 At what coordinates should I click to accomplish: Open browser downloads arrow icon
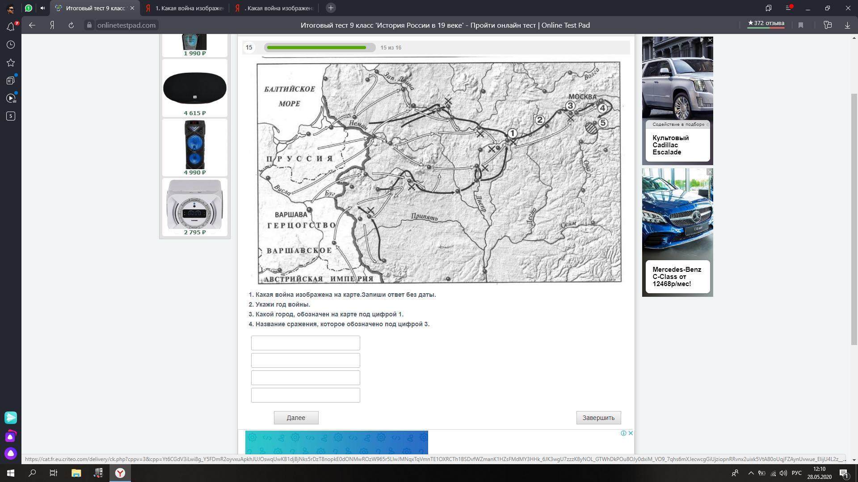(x=847, y=25)
